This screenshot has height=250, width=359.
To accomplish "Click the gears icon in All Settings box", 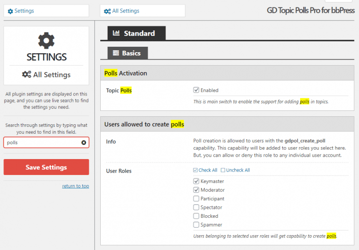I will (x=107, y=11).
